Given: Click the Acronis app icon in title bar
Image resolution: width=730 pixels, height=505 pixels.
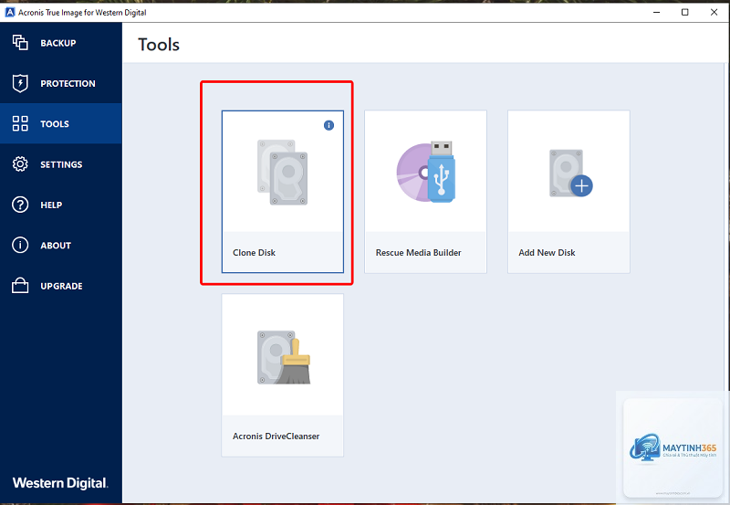Looking at the screenshot, I should (x=10, y=13).
